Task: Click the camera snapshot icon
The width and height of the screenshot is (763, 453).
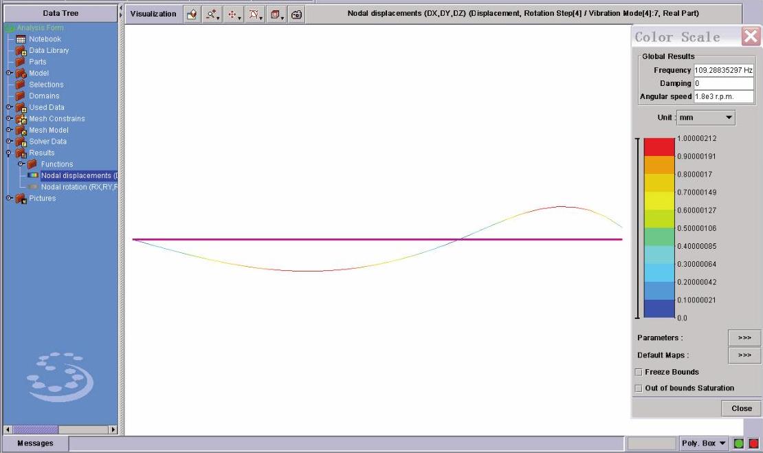Action: click(x=296, y=14)
